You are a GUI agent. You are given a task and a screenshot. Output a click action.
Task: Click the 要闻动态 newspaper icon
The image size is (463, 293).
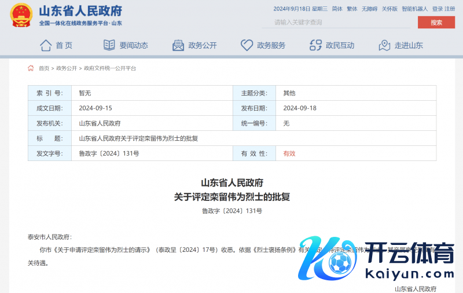pos(109,45)
